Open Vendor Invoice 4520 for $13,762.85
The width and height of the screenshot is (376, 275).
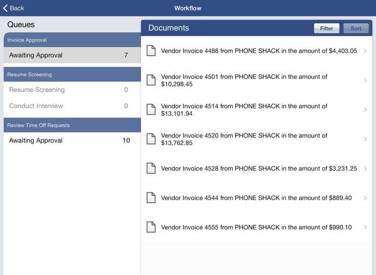tap(257, 139)
